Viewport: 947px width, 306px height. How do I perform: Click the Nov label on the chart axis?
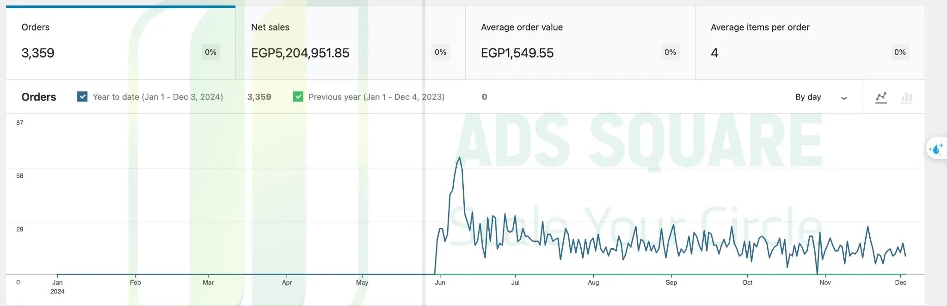pos(825,282)
